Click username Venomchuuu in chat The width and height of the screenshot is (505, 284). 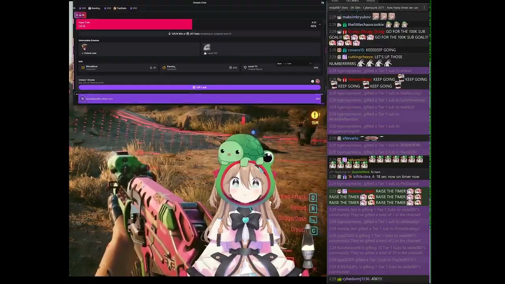(360, 79)
